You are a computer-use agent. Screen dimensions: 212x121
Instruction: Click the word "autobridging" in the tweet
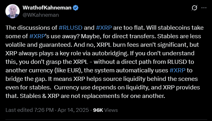pos(110,53)
